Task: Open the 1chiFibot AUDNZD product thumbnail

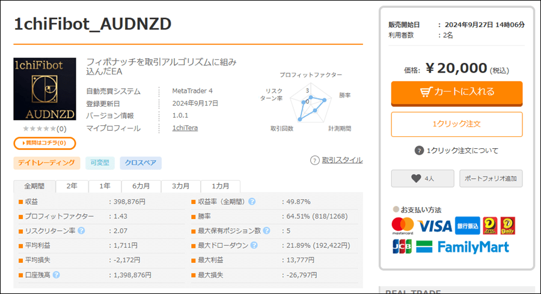Action: [x=45, y=89]
